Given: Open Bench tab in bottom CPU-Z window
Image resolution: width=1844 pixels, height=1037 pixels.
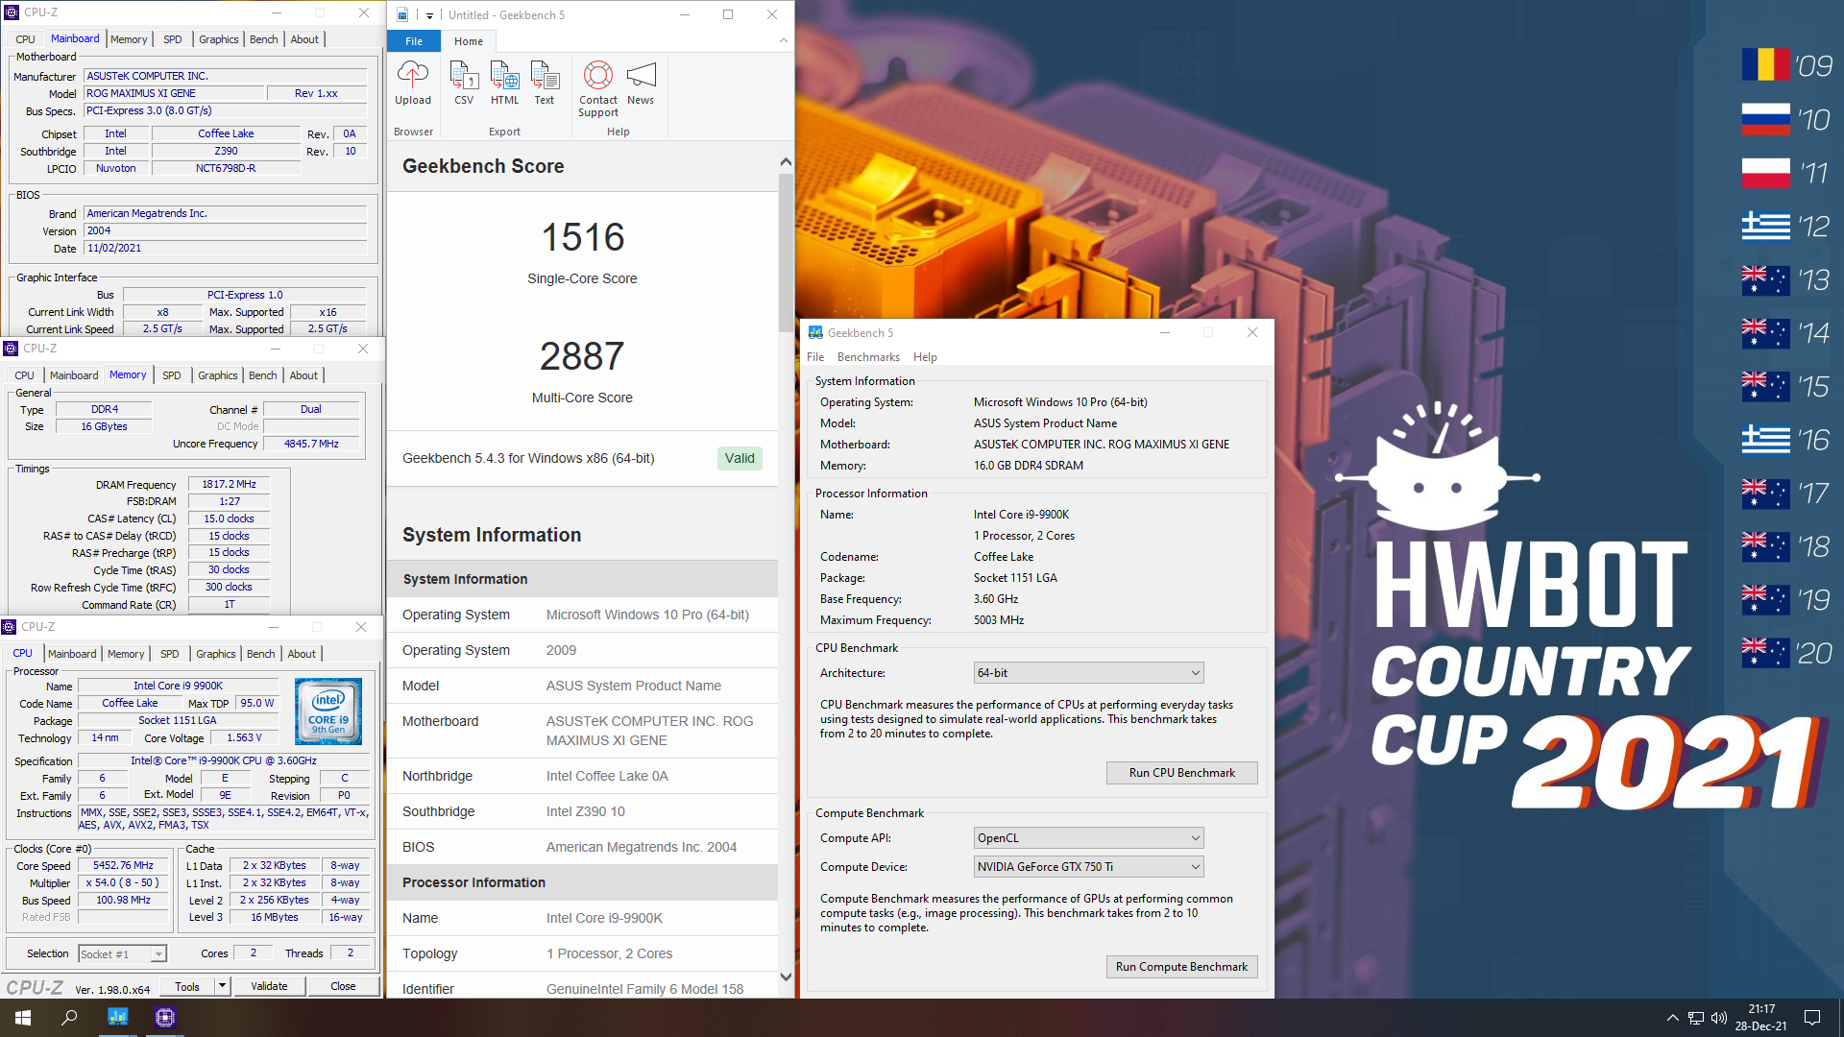Looking at the screenshot, I should pyautogui.click(x=261, y=654).
